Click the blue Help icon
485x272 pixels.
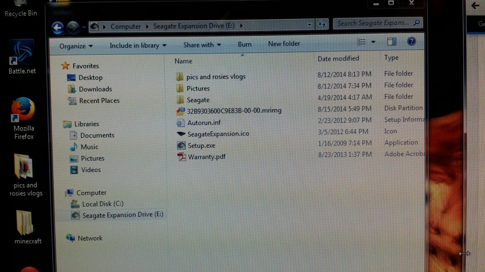411,41
